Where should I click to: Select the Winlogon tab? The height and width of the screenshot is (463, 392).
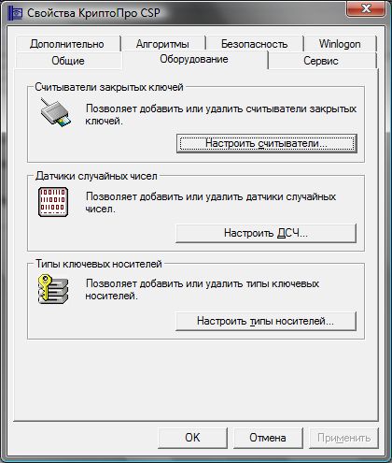point(340,44)
